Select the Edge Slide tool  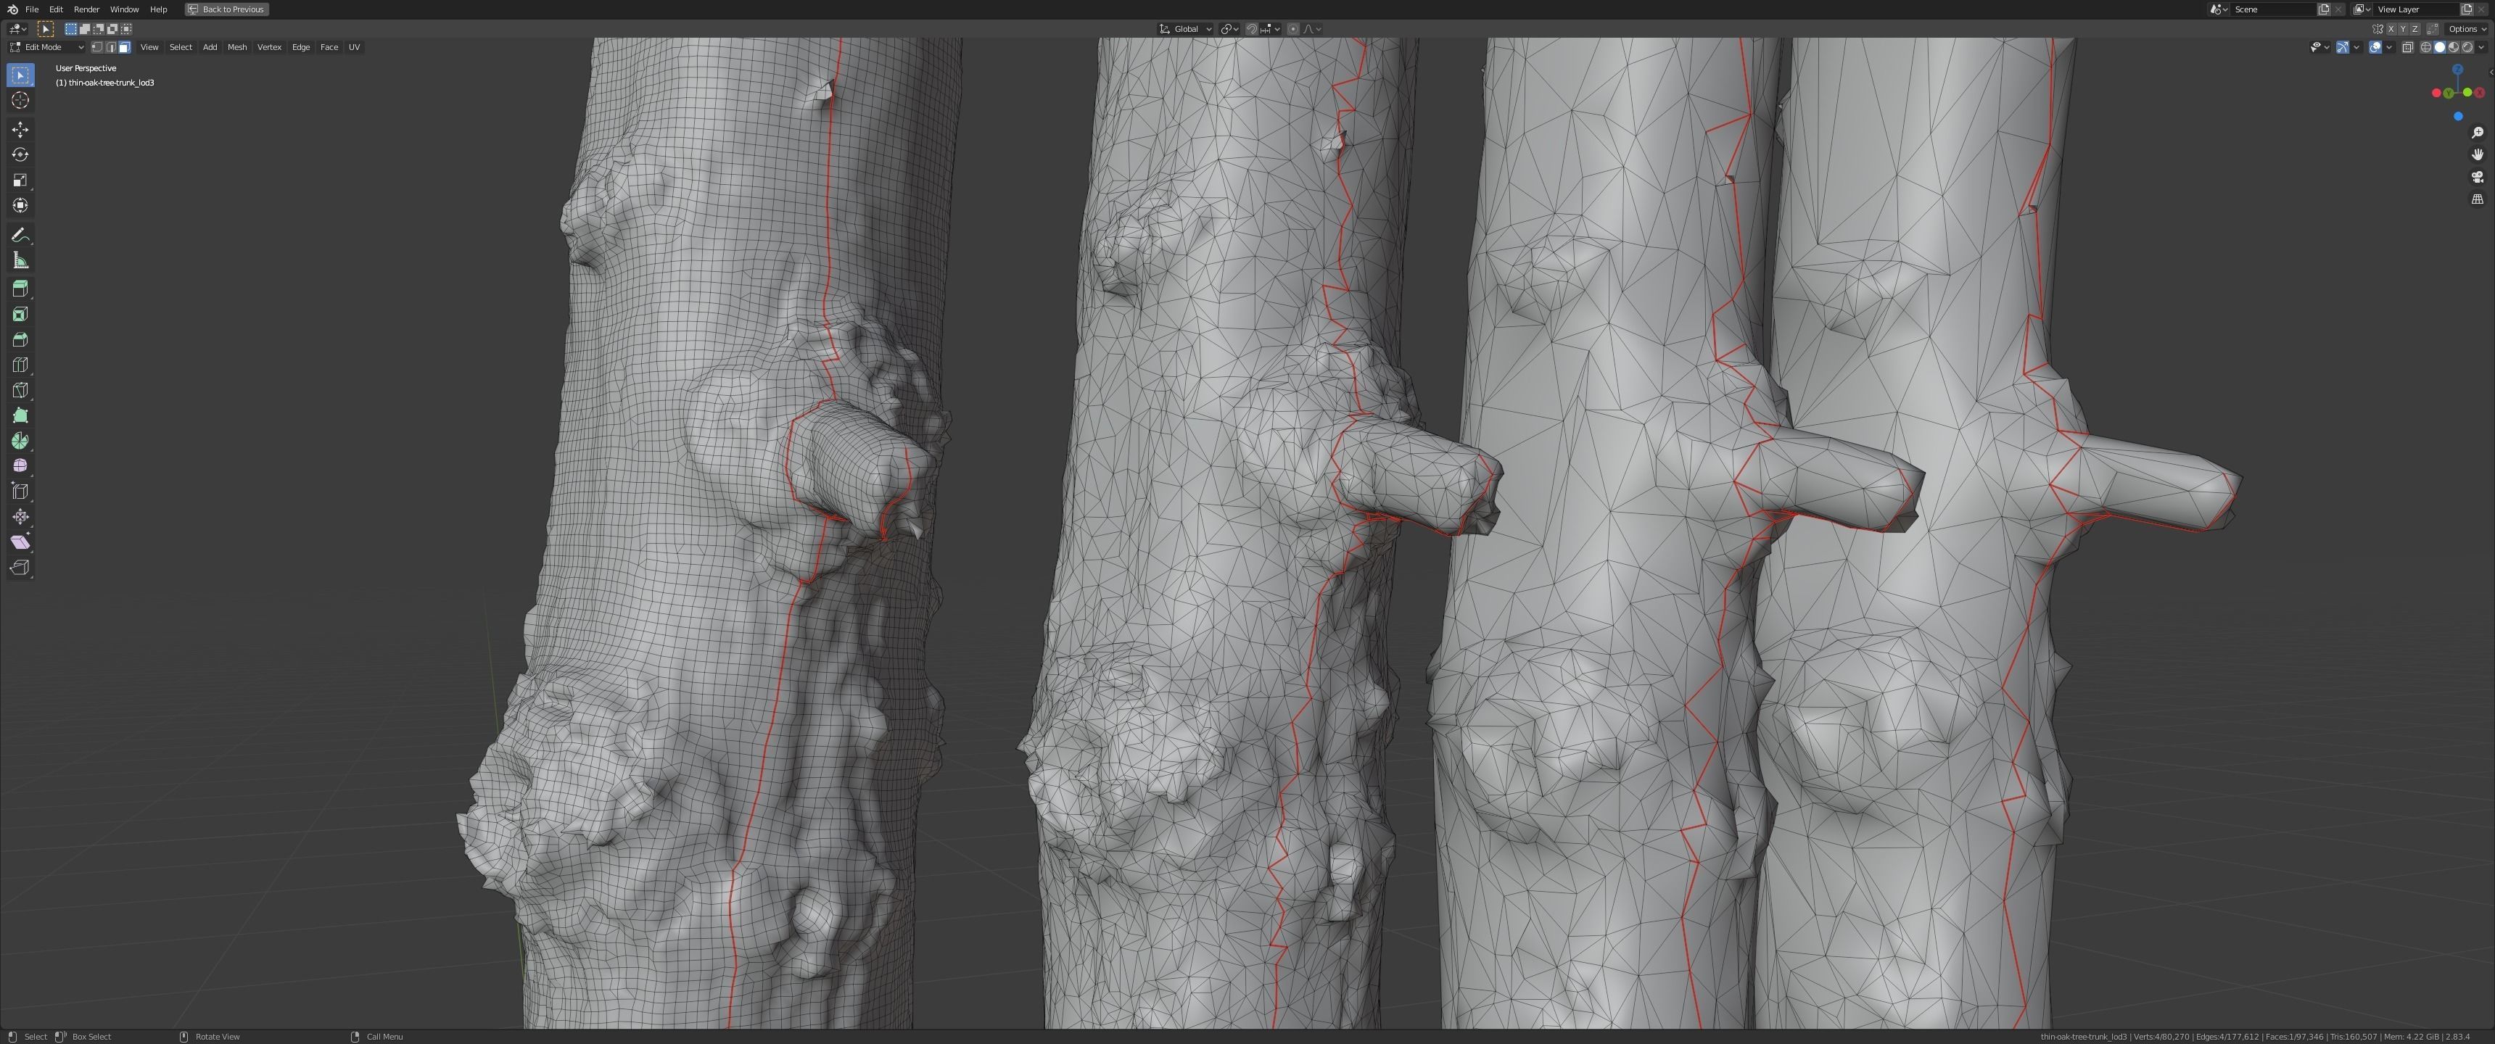click(x=20, y=491)
